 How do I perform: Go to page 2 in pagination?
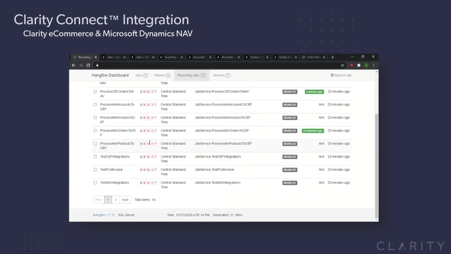115,199
